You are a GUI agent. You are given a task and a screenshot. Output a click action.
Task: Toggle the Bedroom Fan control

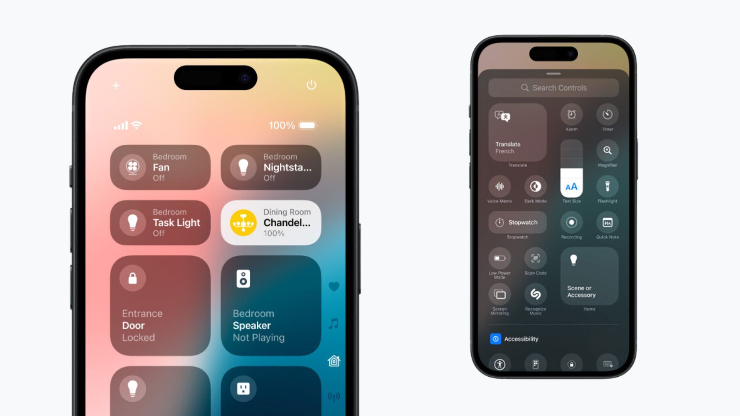point(161,167)
